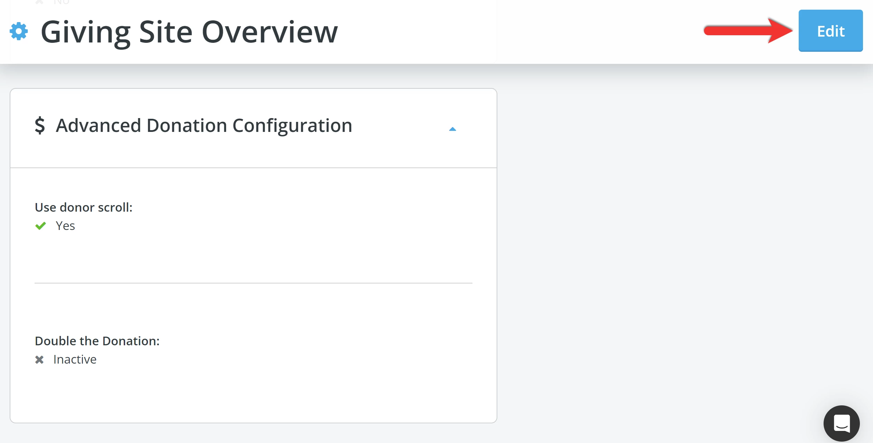Screen dimensions: 873x443
Task: Click the green checkmark under Use donor scroll
Action: (40, 225)
